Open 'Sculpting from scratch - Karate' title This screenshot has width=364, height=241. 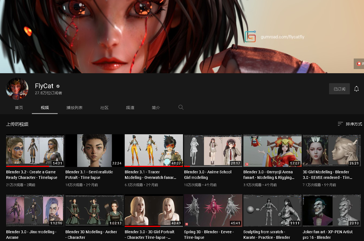(x=267, y=234)
